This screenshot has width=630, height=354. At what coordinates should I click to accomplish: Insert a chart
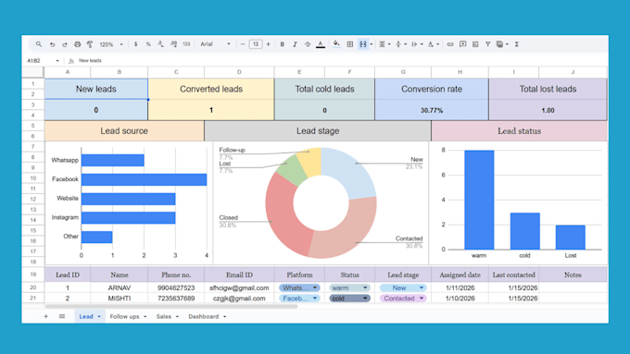point(475,44)
